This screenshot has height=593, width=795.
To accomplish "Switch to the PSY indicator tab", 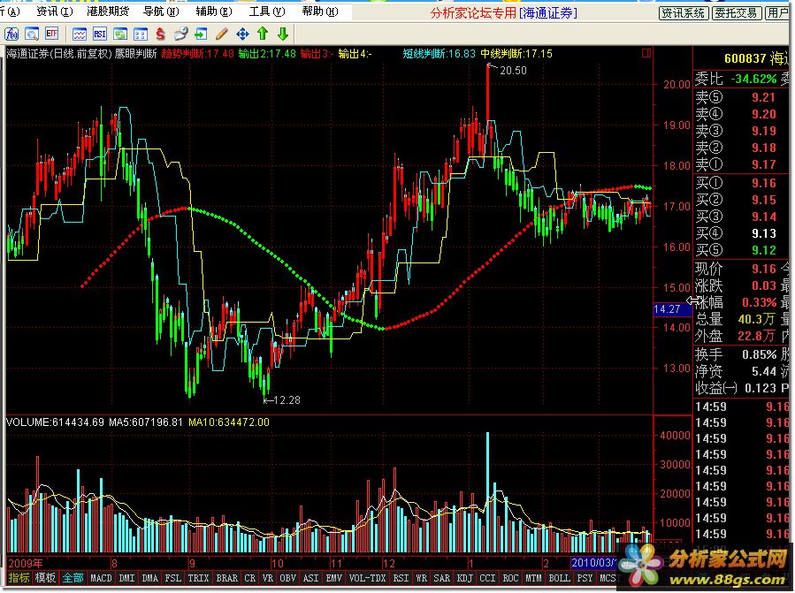I will click(585, 578).
